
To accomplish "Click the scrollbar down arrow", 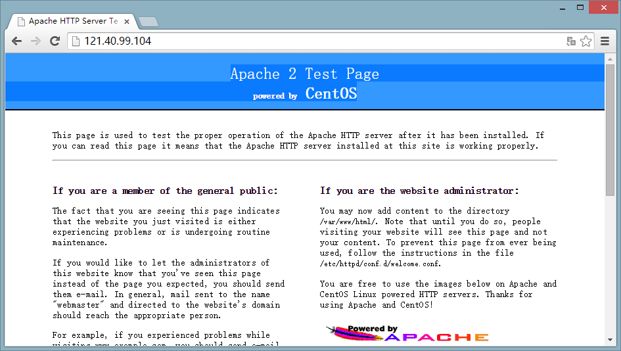I will (610, 340).
